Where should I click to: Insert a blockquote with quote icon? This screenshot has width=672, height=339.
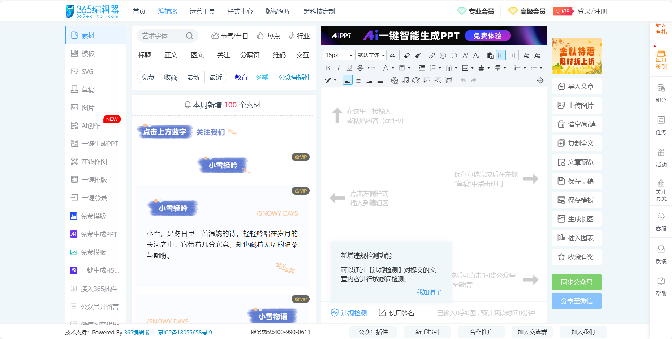(x=392, y=56)
